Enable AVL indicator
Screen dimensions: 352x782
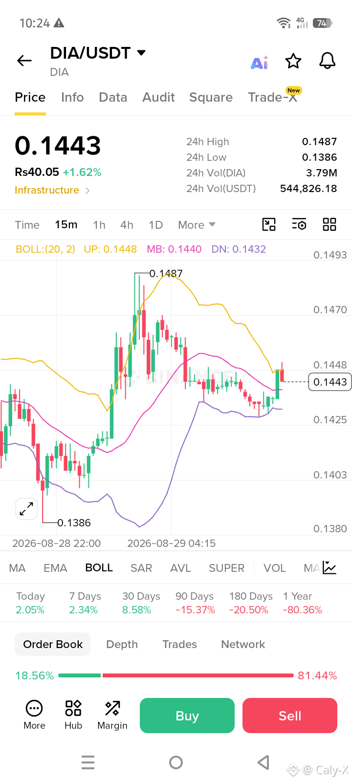tap(180, 568)
